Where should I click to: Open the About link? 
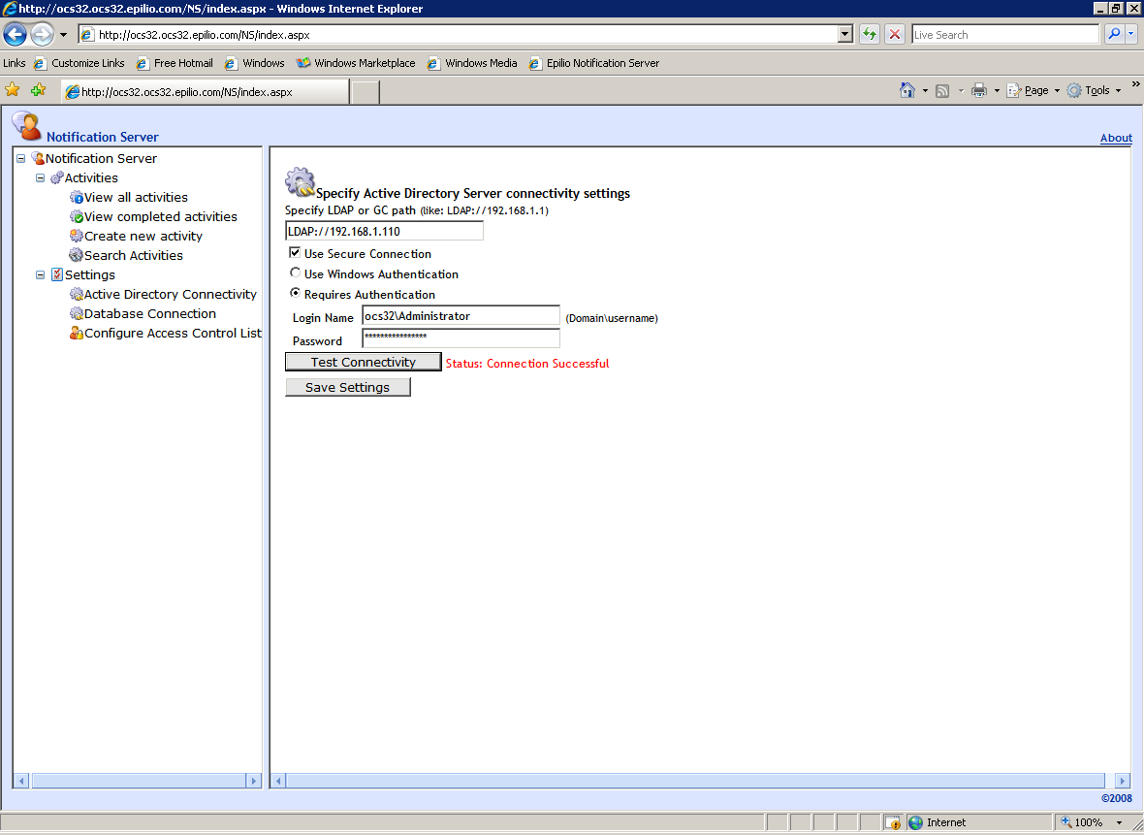[1116, 138]
